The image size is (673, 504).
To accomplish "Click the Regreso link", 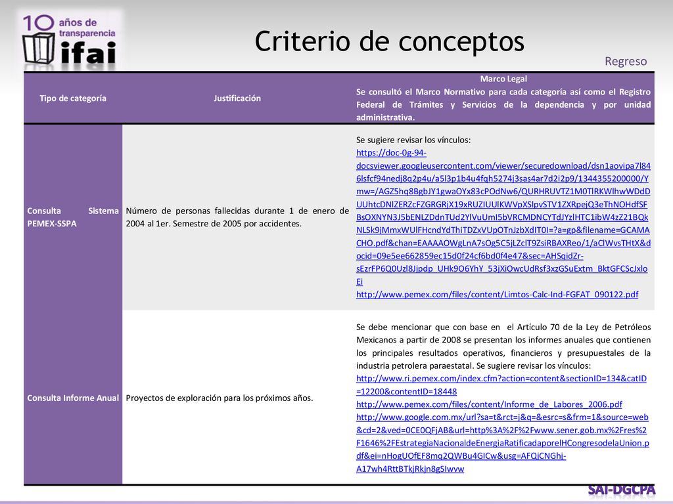I will [x=626, y=62].
